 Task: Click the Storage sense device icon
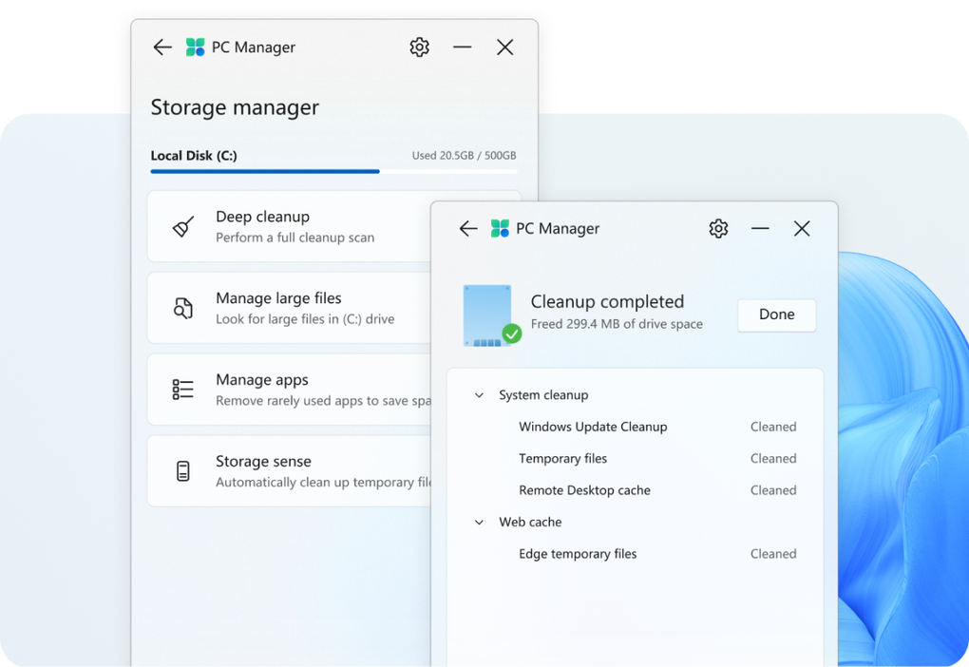(183, 471)
